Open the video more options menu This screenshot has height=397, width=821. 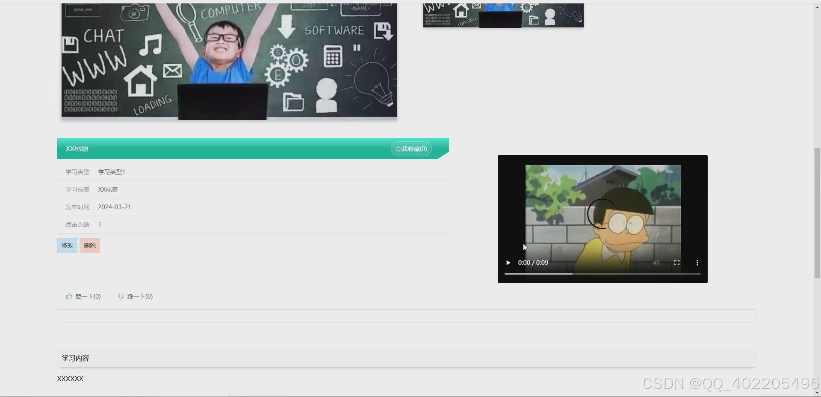pos(697,263)
